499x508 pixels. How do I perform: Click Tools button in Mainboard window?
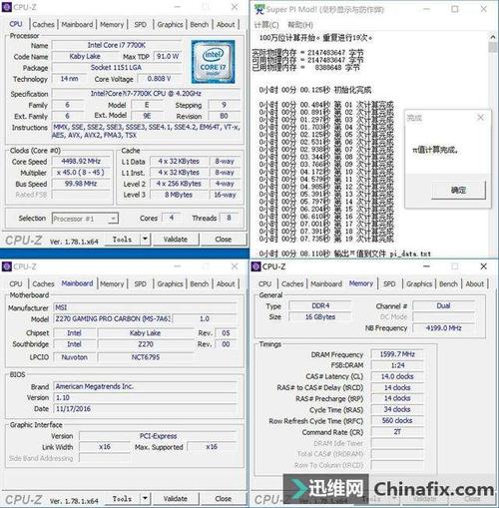point(123,498)
